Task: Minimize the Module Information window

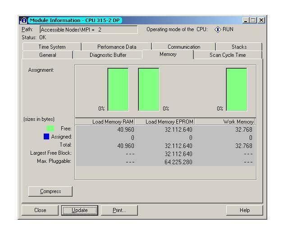Action: [246, 20]
